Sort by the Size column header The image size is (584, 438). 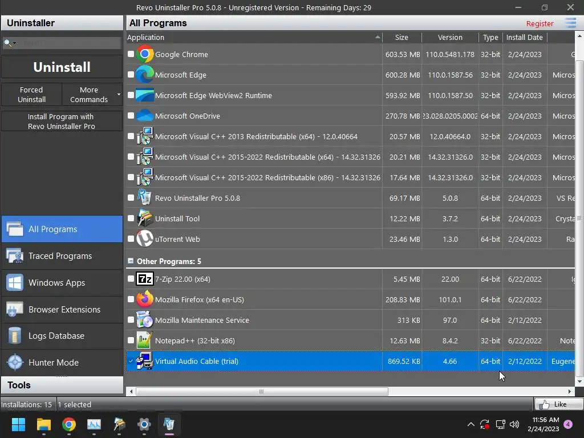[402, 37]
